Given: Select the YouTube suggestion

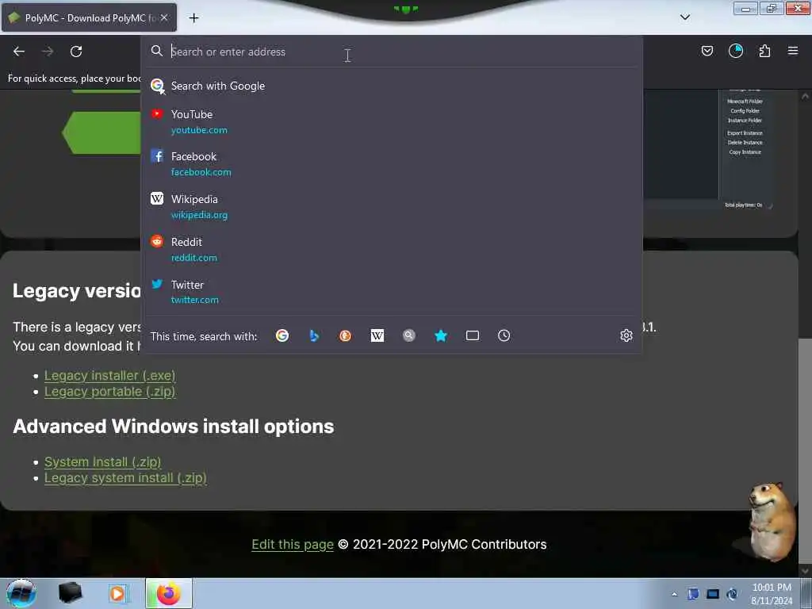Looking at the screenshot, I should 392,121.
